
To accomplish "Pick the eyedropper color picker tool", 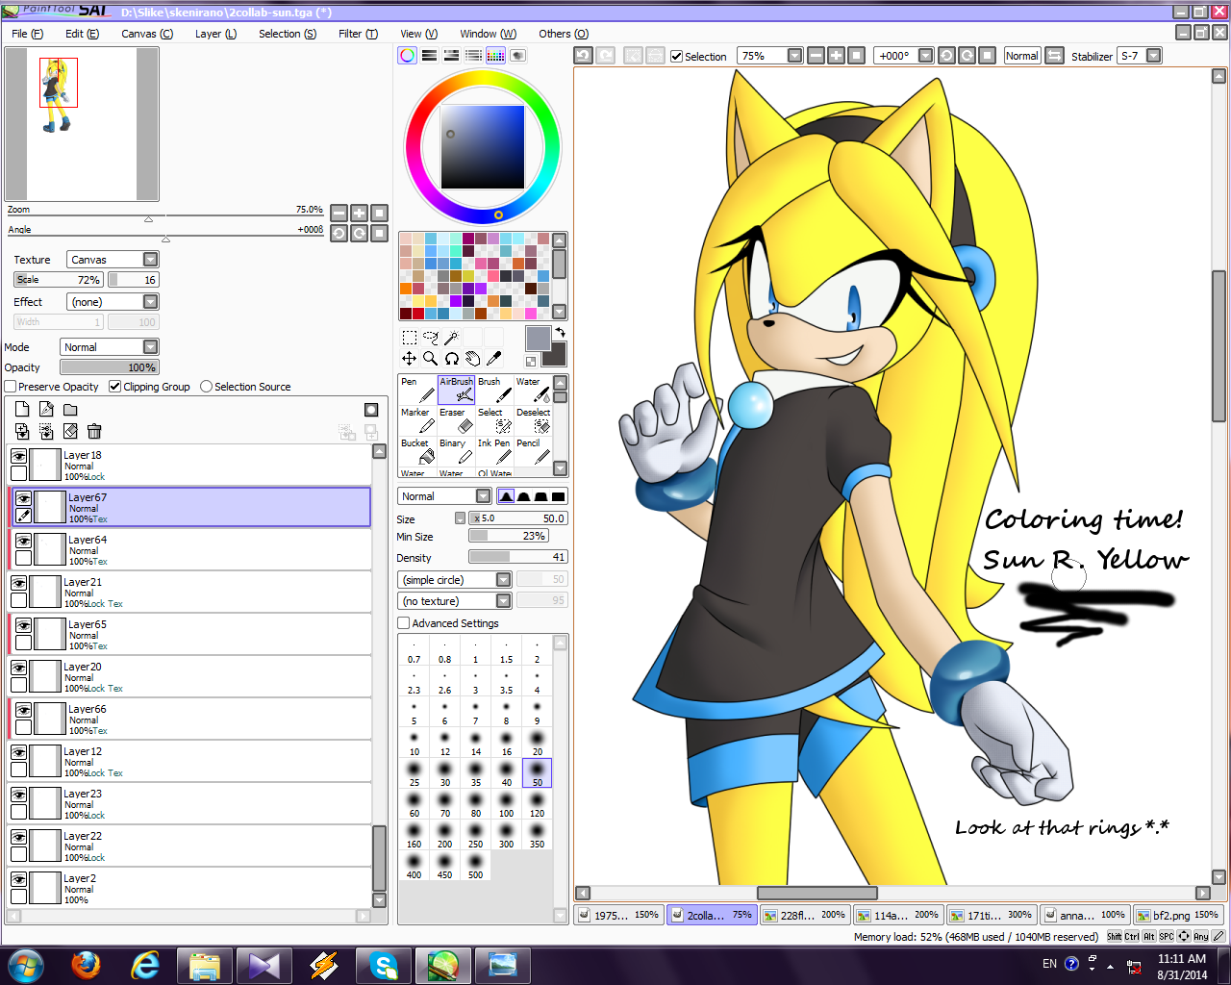I will 493,359.
